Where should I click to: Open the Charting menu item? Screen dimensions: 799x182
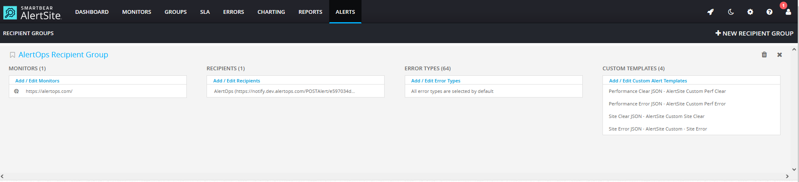click(271, 12)
